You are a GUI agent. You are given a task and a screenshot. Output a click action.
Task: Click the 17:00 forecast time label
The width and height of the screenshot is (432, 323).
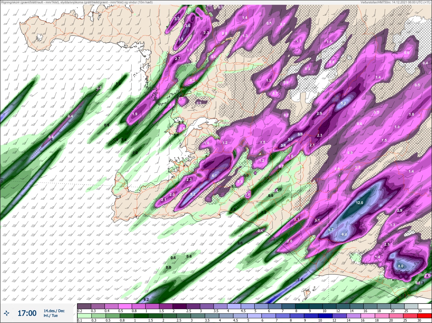(27, 313)
